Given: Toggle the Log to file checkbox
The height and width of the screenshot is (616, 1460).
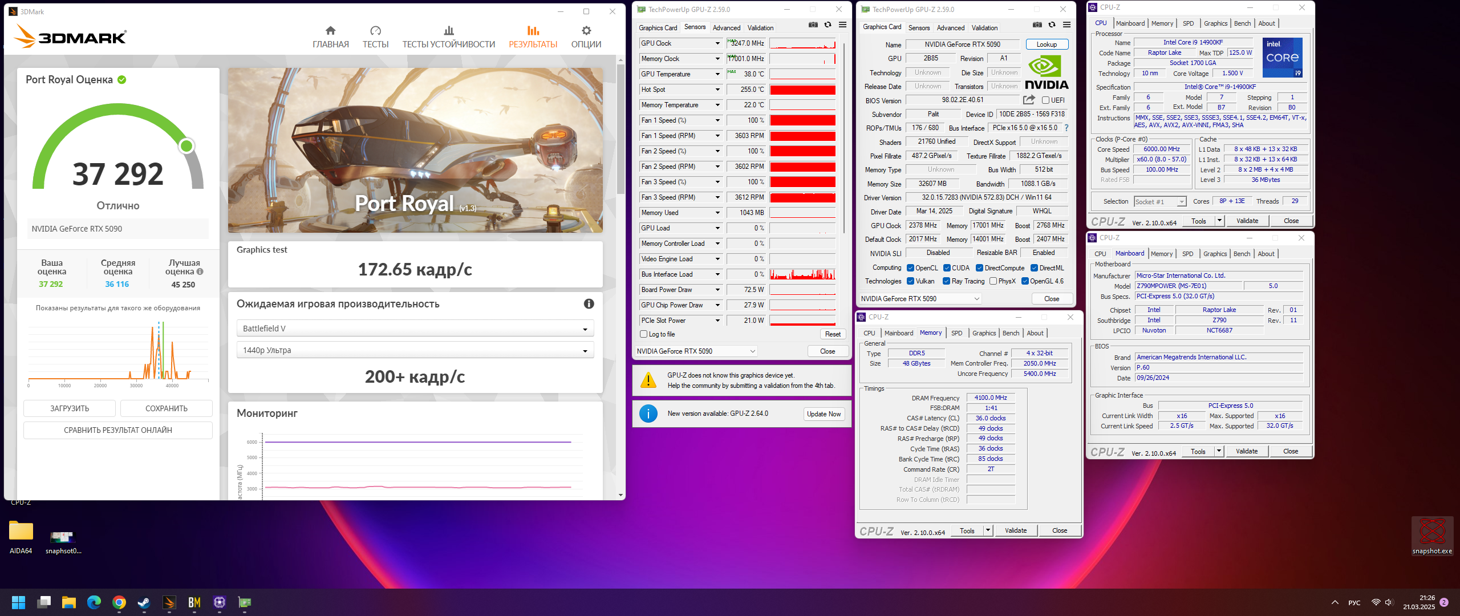Looking at the screenshot, I should 643,334.
